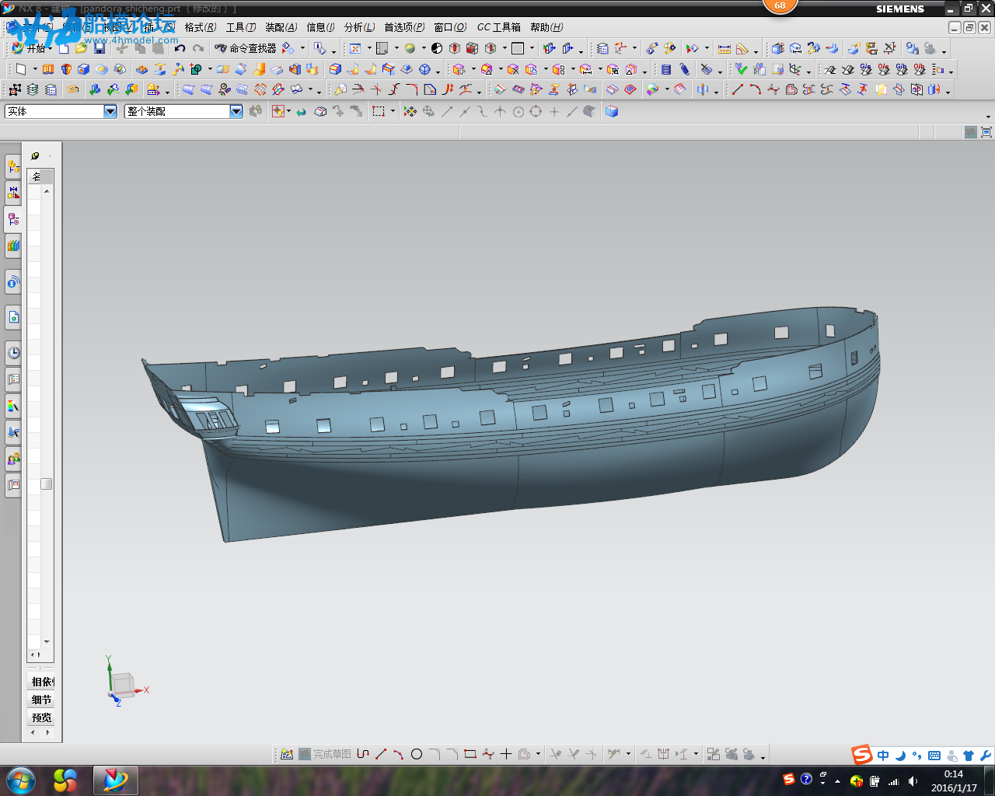The image size is (995, 796).
Task: Open the 格式(R) menu
Action: pyautogui.click(x=201, y=27)
